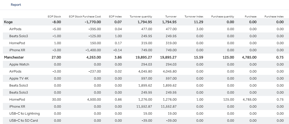Screen dimensions: 289x124
Task: Click 19.00 in the Turnover quantity column
Action: point(148,114)
